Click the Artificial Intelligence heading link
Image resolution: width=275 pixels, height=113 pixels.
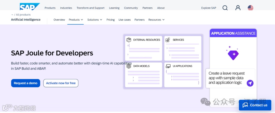[x=26, y=20]
